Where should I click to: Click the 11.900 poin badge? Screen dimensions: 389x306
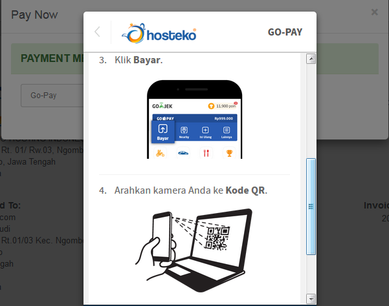pyautogui.click(x=223, y=106)
